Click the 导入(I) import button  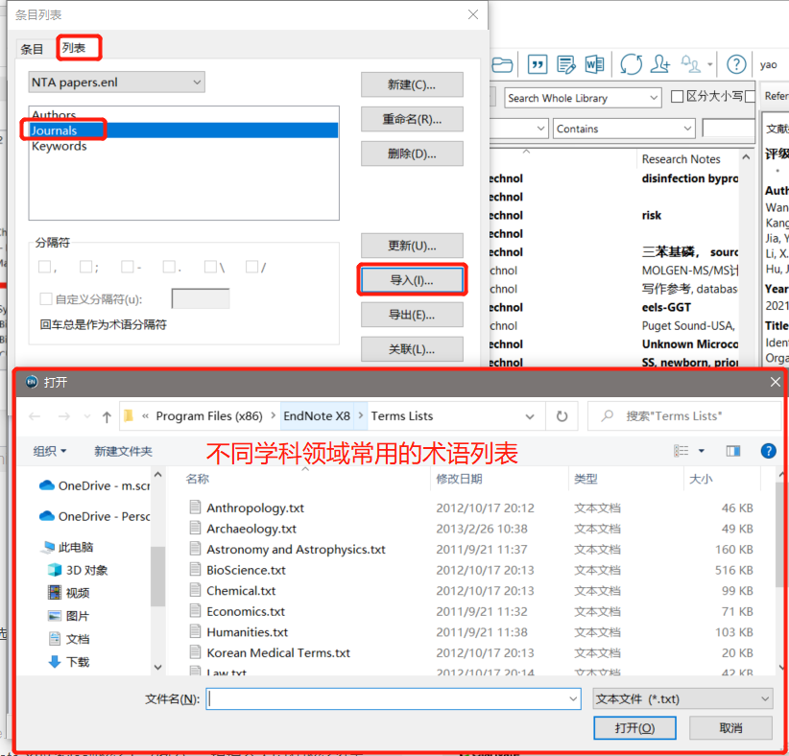412,279
